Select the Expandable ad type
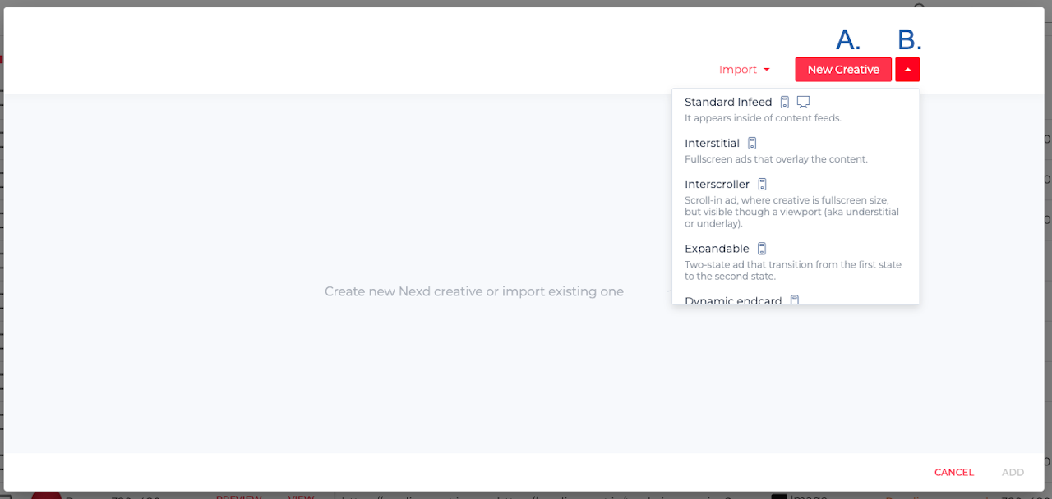1052x499 pixels. pyautogui.click(x=717, y=249)
